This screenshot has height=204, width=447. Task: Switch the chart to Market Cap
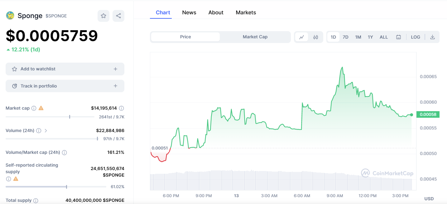coord(255,37)
